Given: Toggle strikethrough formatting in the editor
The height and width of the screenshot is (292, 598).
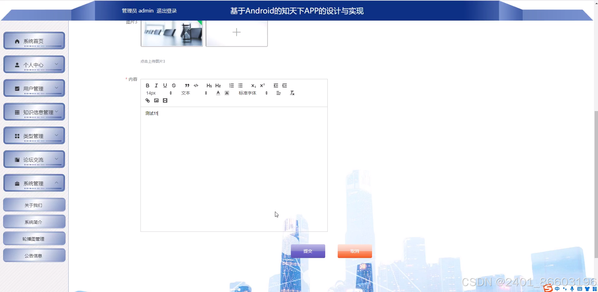Looking at the screenshot, I should click(174, 85).
